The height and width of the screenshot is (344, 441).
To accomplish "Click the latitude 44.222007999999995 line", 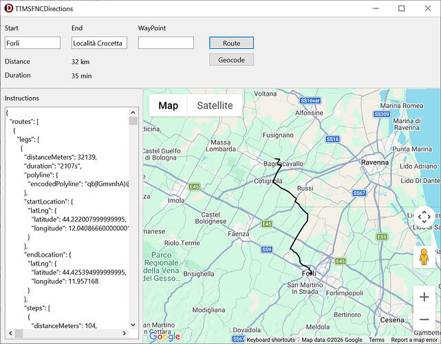I will [78, 219].
